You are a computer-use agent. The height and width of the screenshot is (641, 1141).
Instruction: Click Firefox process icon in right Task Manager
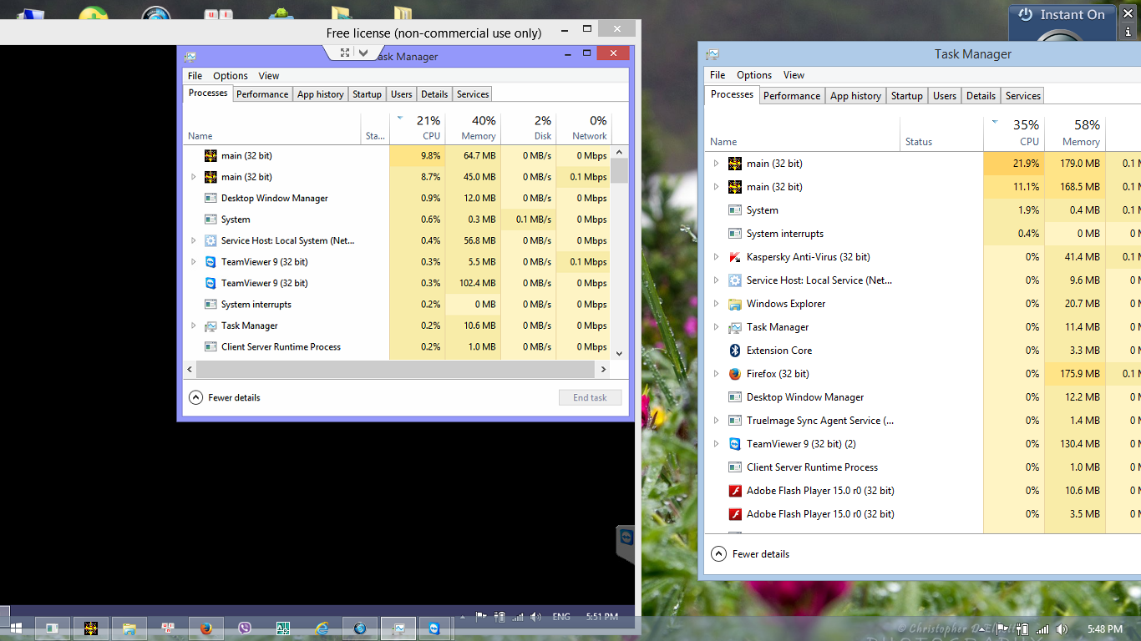[x=735, y=374]
